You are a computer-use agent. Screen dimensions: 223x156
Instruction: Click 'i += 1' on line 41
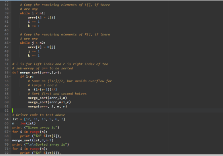[x=34, y=22]
